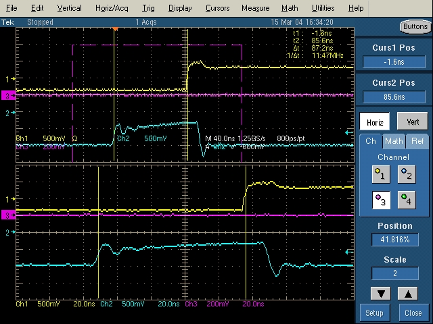Open the Edit menu
Viewport: 433px width, 324px height.
pos(37,8)
